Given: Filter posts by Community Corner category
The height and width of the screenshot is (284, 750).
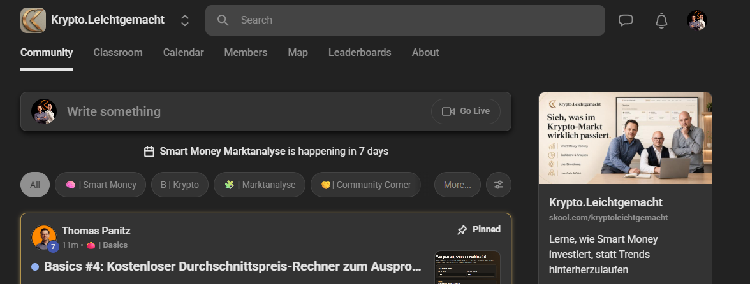Looking at the screenshot, I should [x=365, y=185].
